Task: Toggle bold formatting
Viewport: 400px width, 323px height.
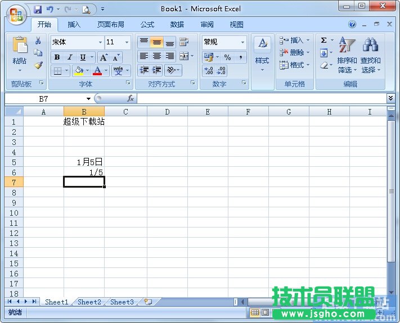Action: tap(57, 57)
